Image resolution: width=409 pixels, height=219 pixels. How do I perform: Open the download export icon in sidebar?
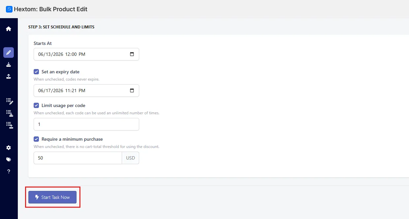(9, 64)
